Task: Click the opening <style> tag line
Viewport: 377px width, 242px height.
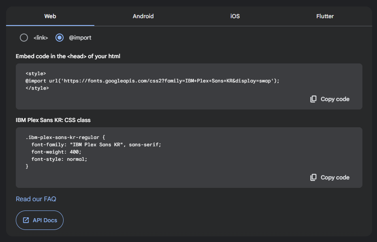Action: click(x=36, y=74)
